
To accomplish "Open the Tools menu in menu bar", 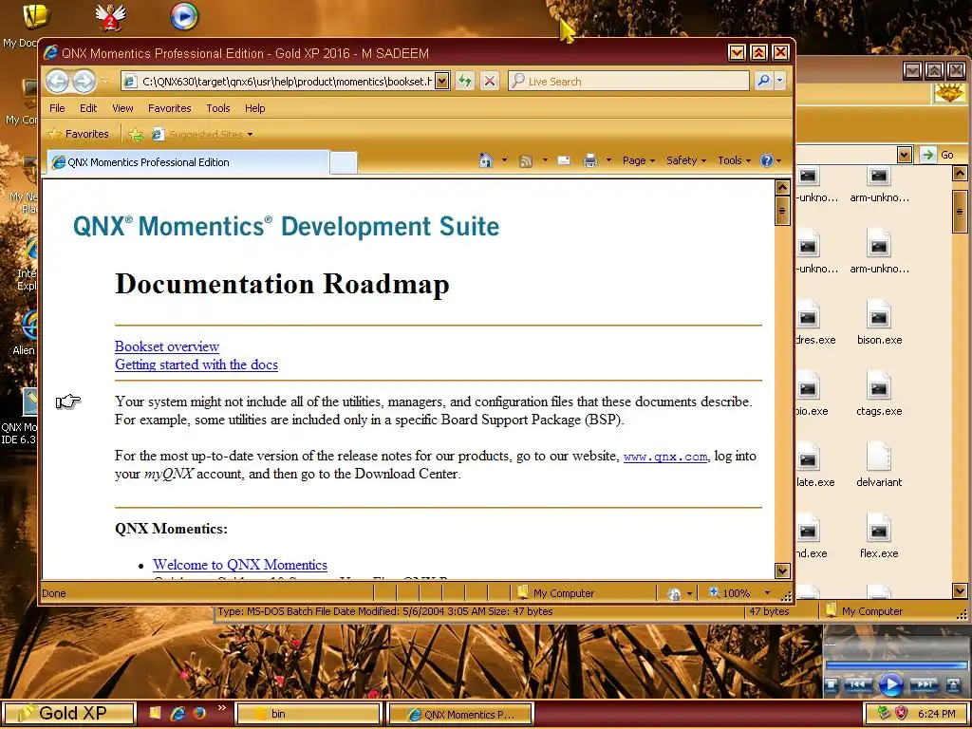I will [218, 108].
